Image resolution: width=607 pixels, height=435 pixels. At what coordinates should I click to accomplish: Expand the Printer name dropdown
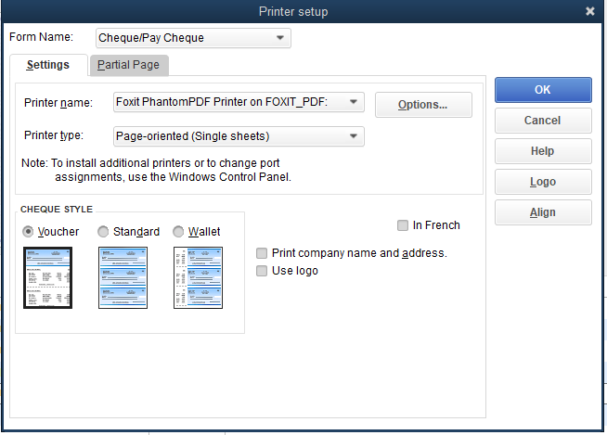239,102
